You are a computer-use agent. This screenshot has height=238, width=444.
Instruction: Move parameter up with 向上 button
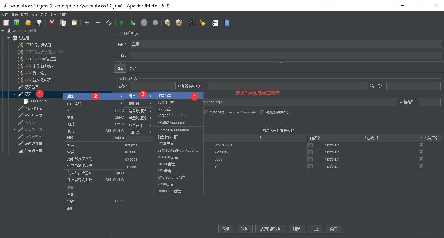315,229
